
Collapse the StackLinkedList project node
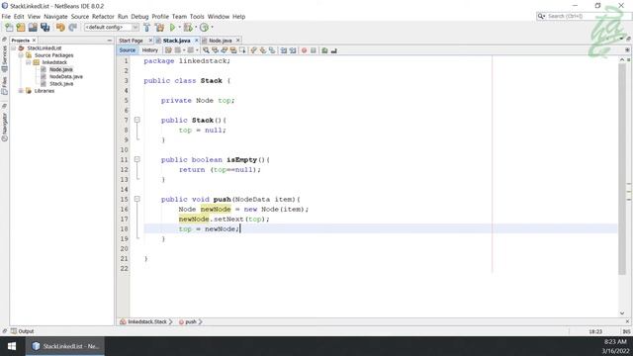tap(13, 48)
